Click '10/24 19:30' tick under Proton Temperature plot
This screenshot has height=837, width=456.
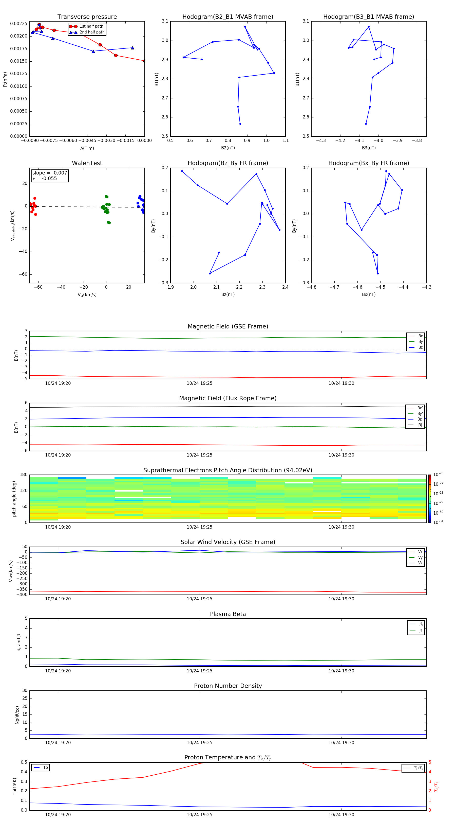[x=341, y=815]
